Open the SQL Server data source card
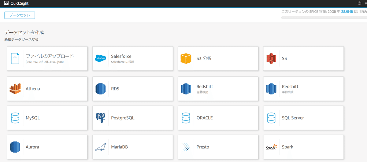Viewport: 367px width, 162px height. pyautogui.click(x=303, y=118)
